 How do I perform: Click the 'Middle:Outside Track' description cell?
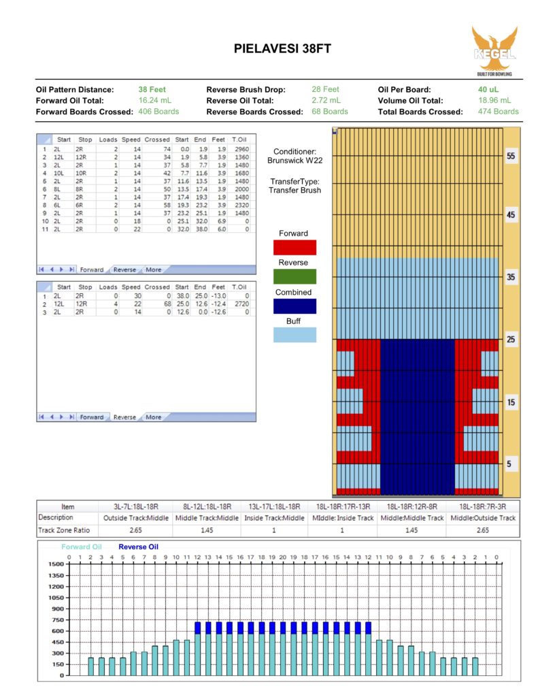(x=483, y=518)
